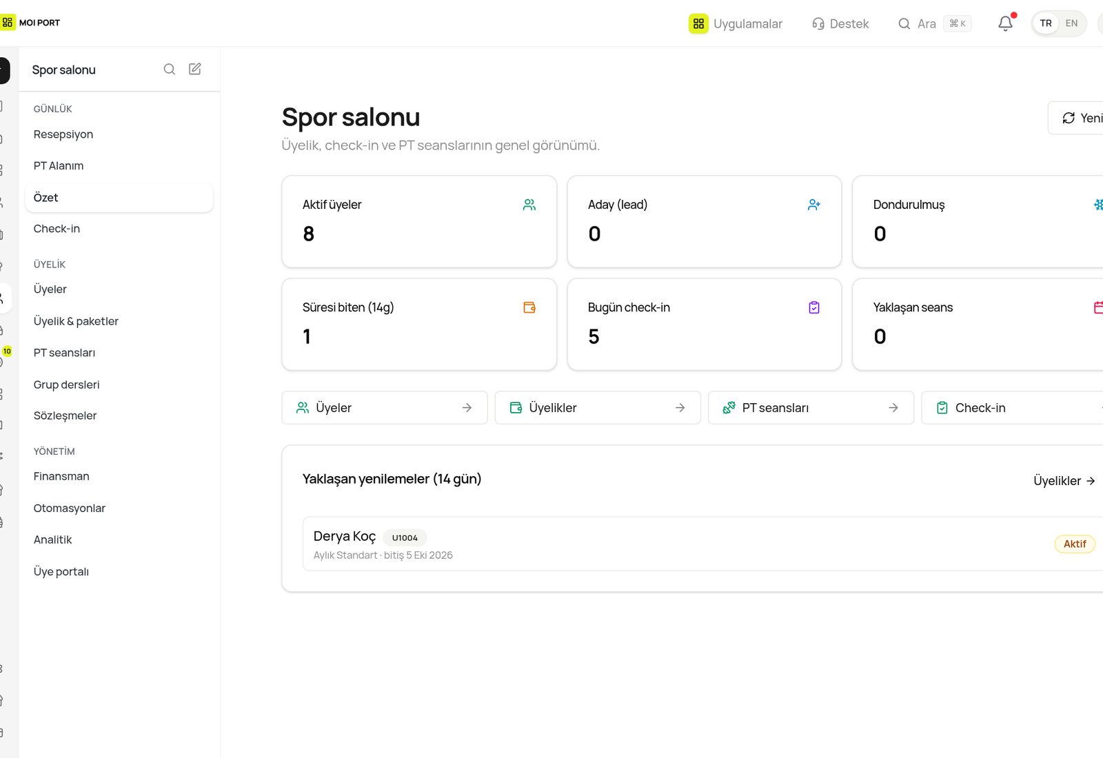Click the dumbbell icon on PT seansları button
1103x758 pixels.
click(729, 408)
